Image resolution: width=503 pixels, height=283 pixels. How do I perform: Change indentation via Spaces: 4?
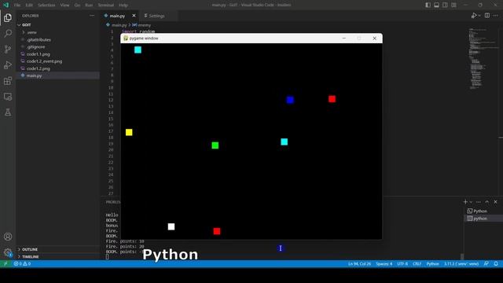click(384, 264)
